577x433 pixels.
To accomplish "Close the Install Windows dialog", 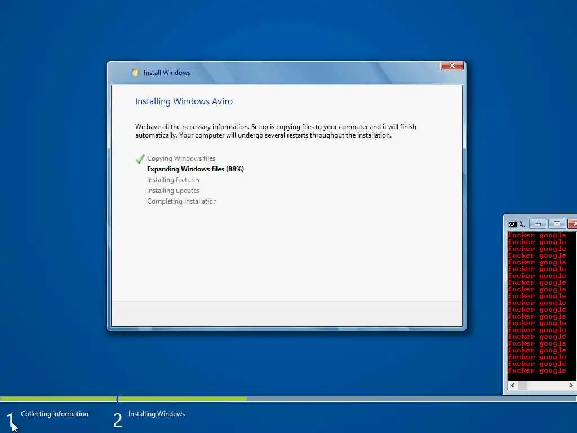I will click(x=452, y=65).
